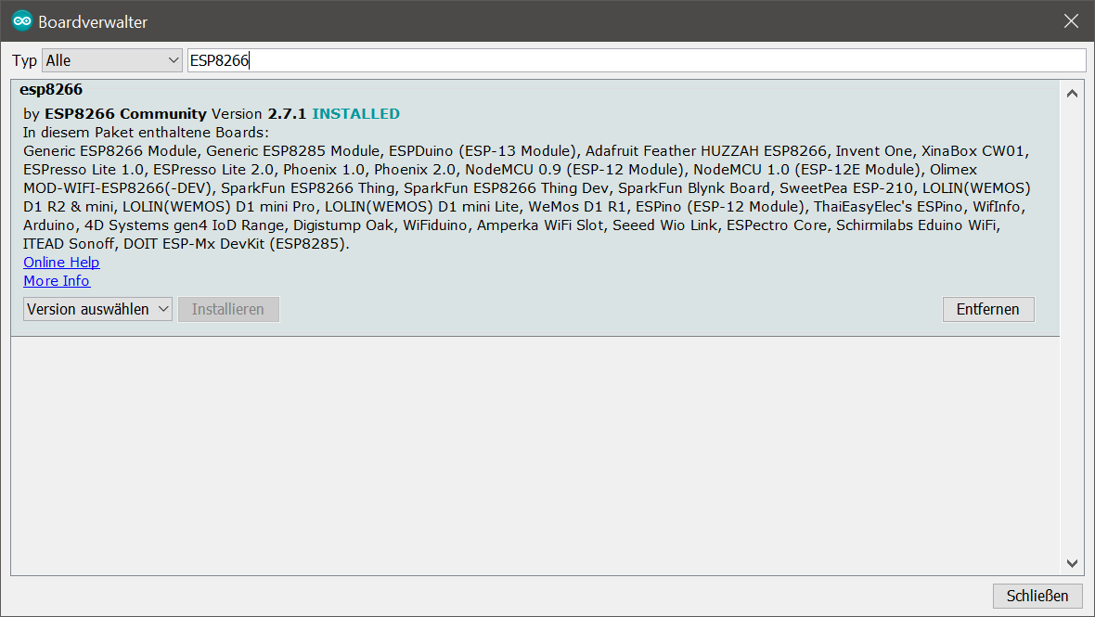
Task: Click the Arduino logo icon in title bar
Action: 21,21
